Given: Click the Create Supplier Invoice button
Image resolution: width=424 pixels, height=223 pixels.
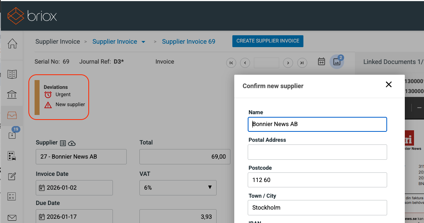Looking at the screenshot, I should (x=268, y=41).
